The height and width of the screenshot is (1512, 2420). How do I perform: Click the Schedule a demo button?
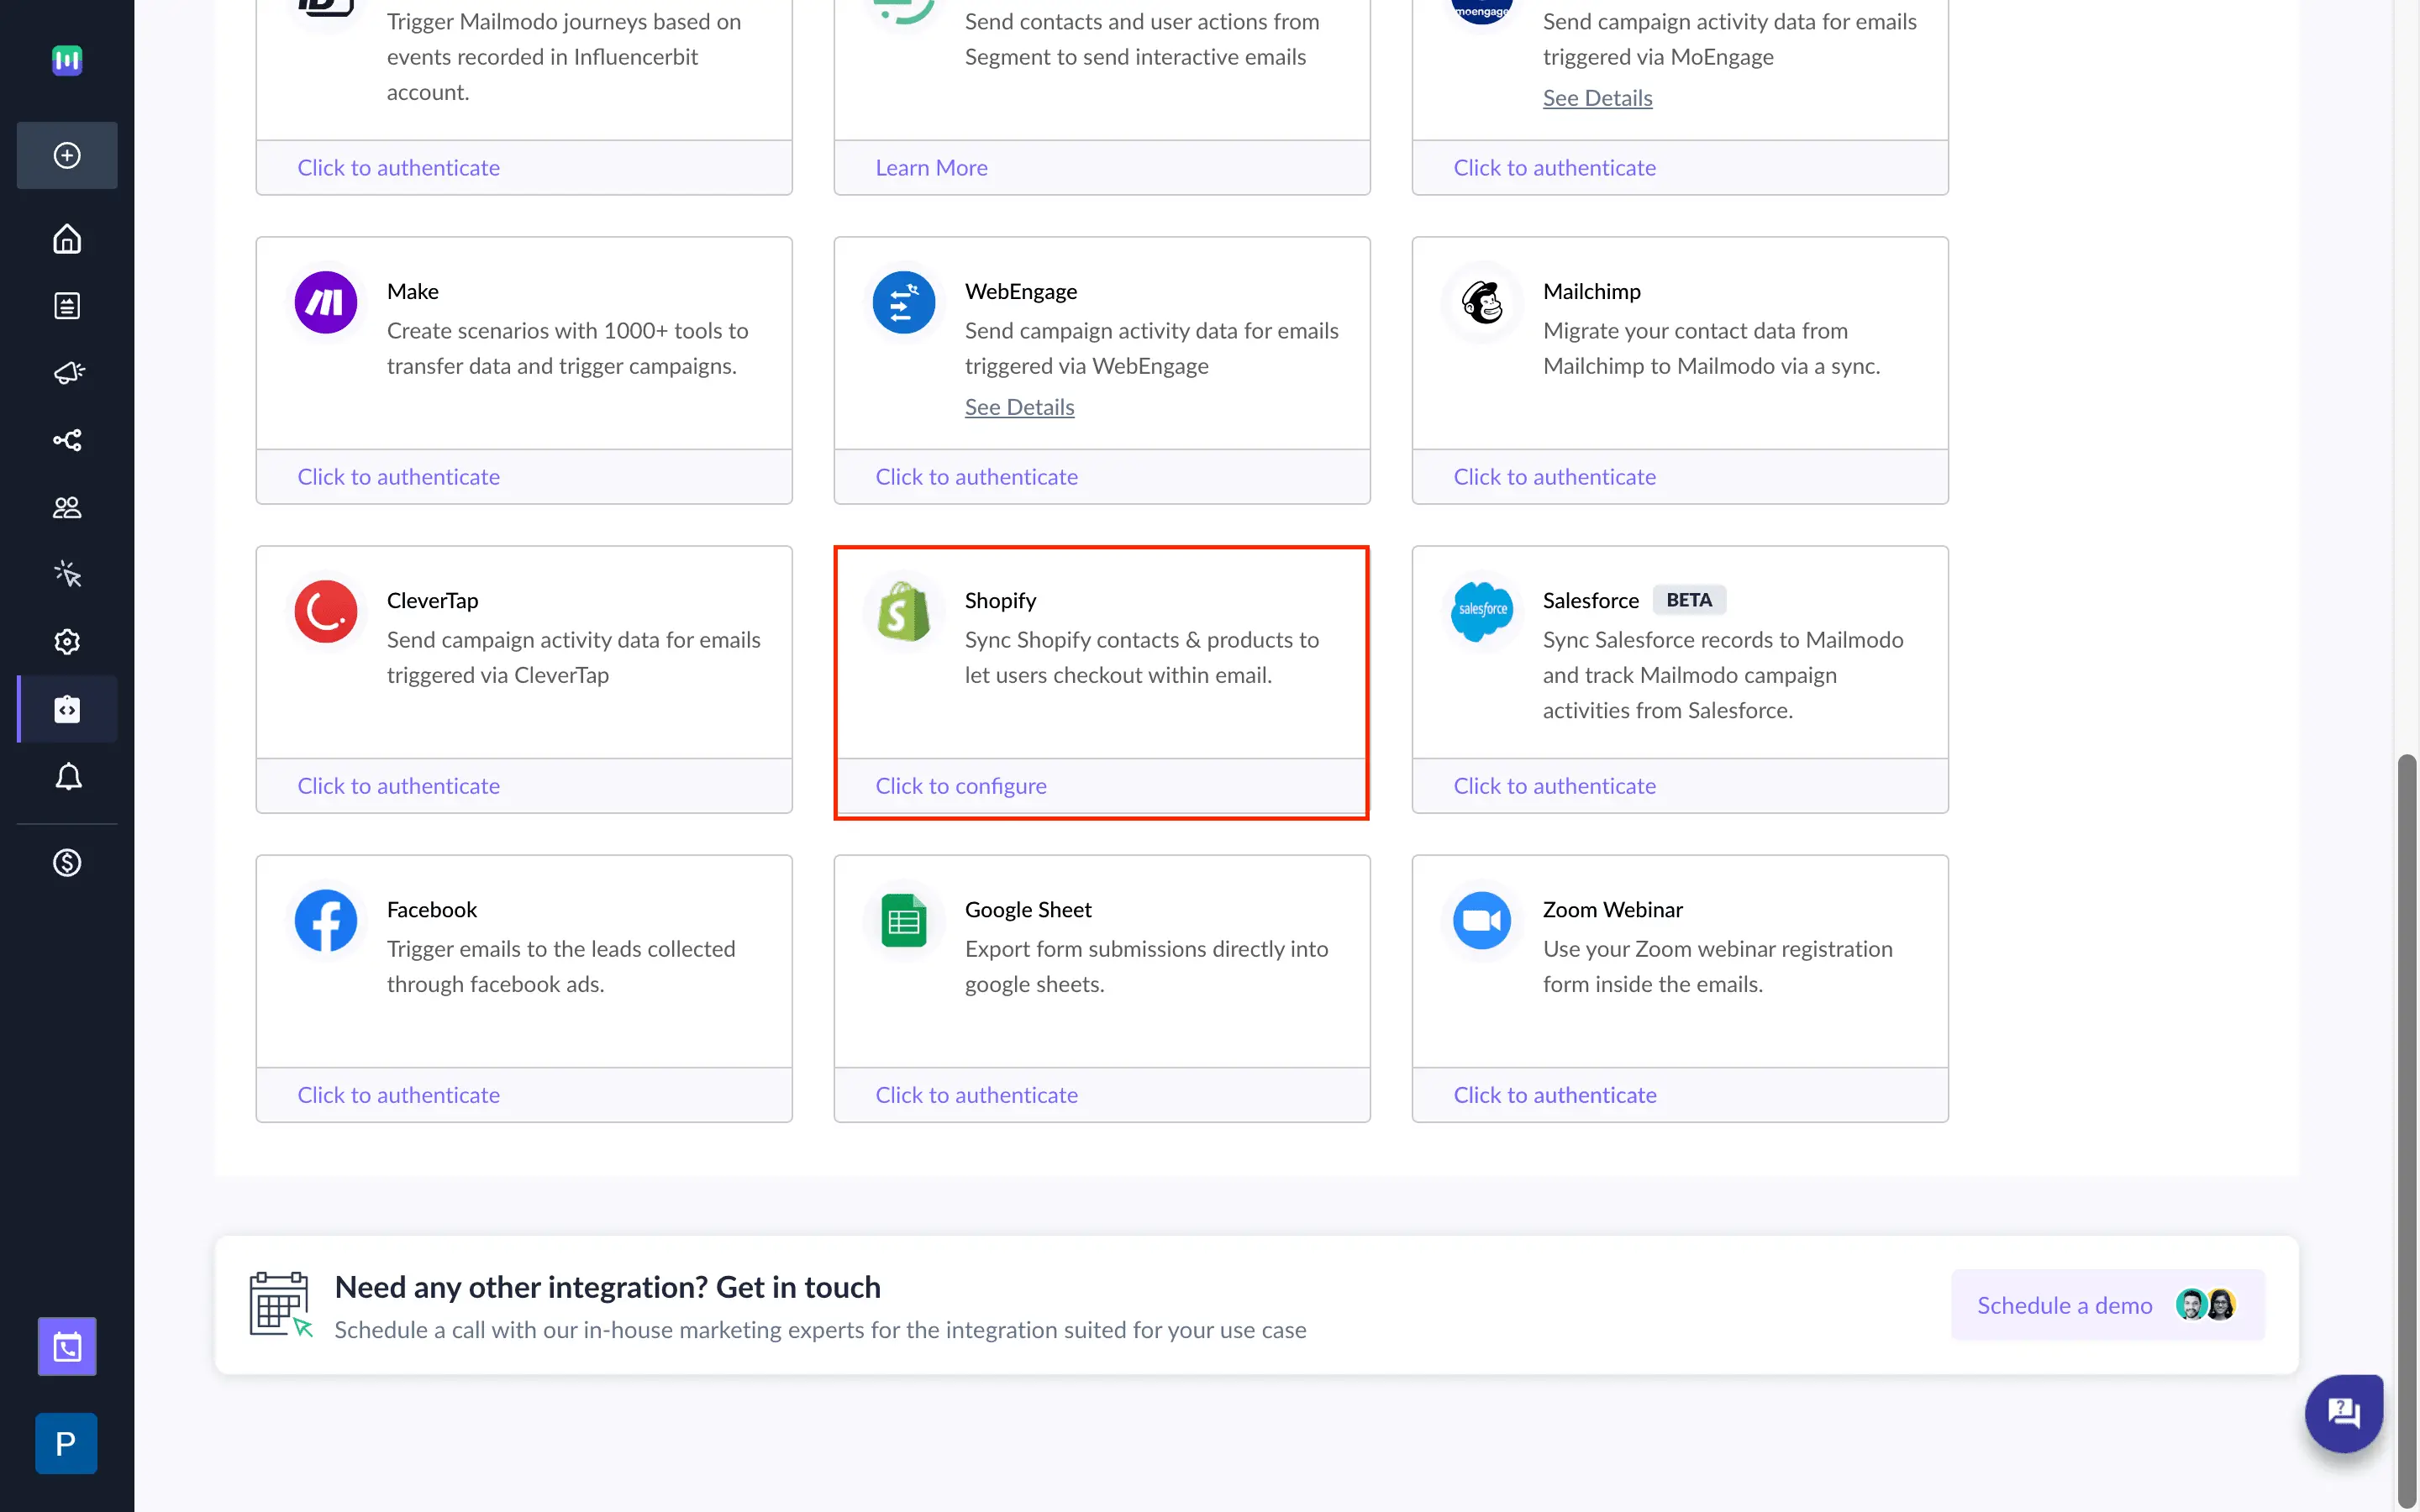(2065, 1304)
